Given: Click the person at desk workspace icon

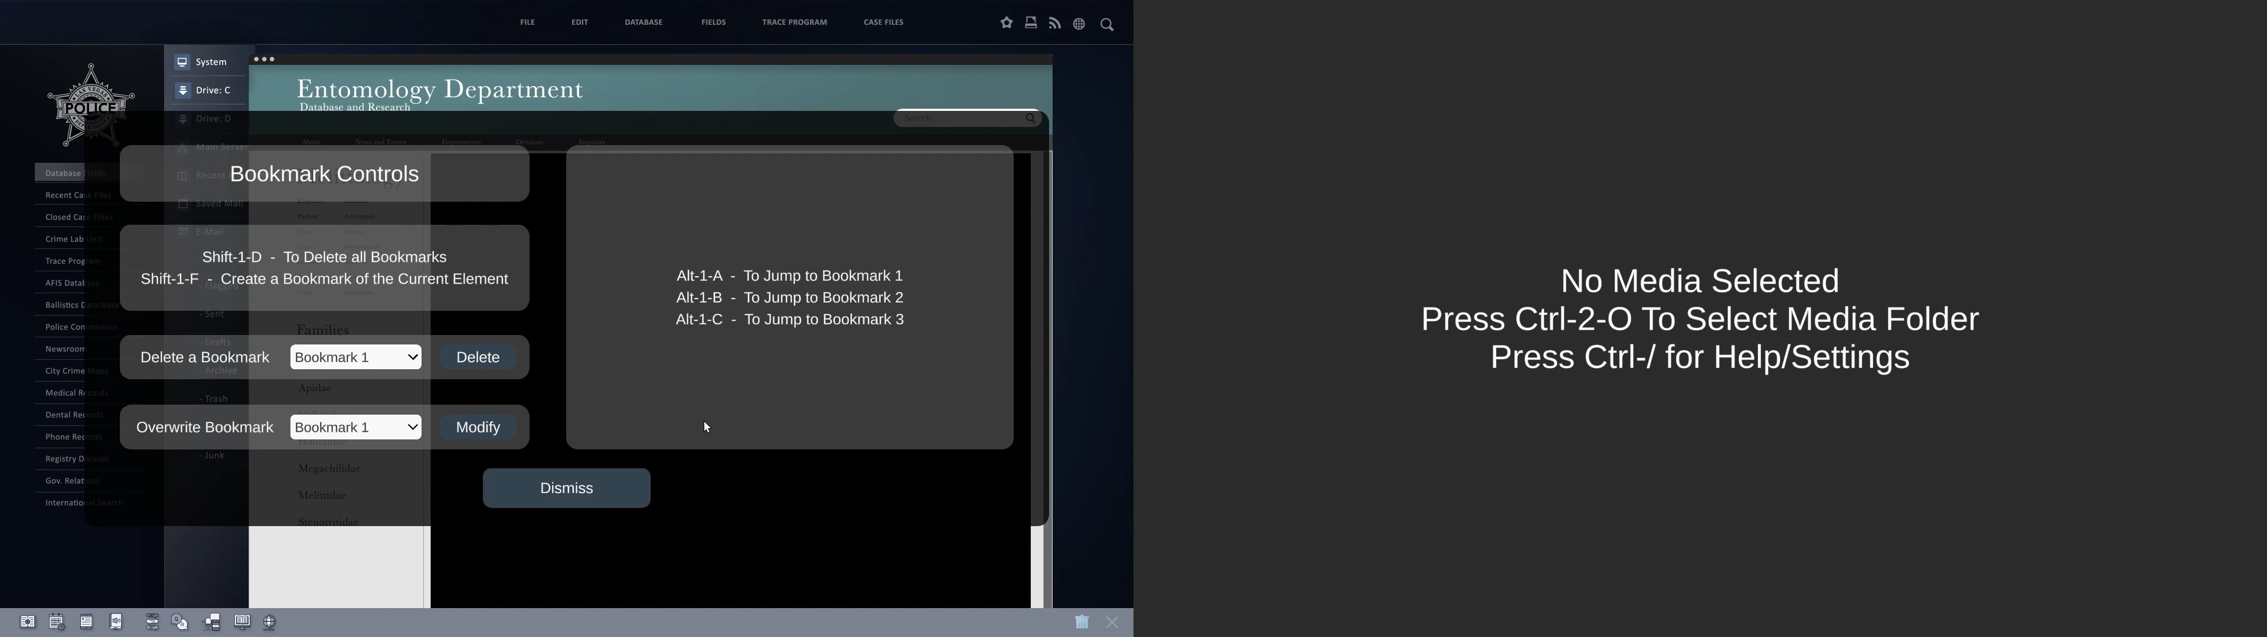Looking at the screenshot, I should coord(212,622).
